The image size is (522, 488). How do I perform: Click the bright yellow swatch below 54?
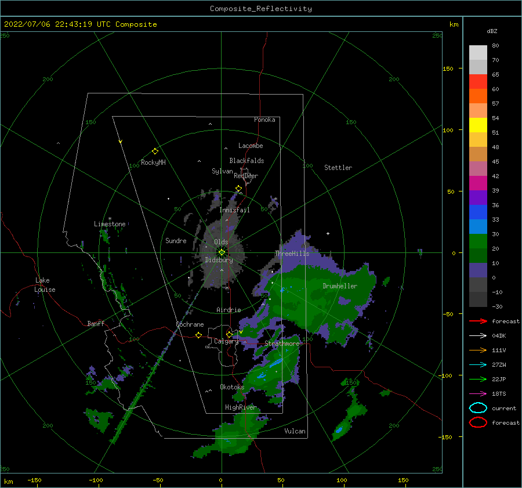click(478, 125)
